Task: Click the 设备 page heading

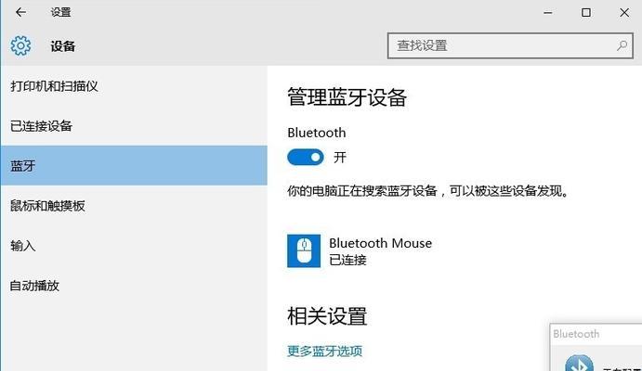Action: (62, 45)
